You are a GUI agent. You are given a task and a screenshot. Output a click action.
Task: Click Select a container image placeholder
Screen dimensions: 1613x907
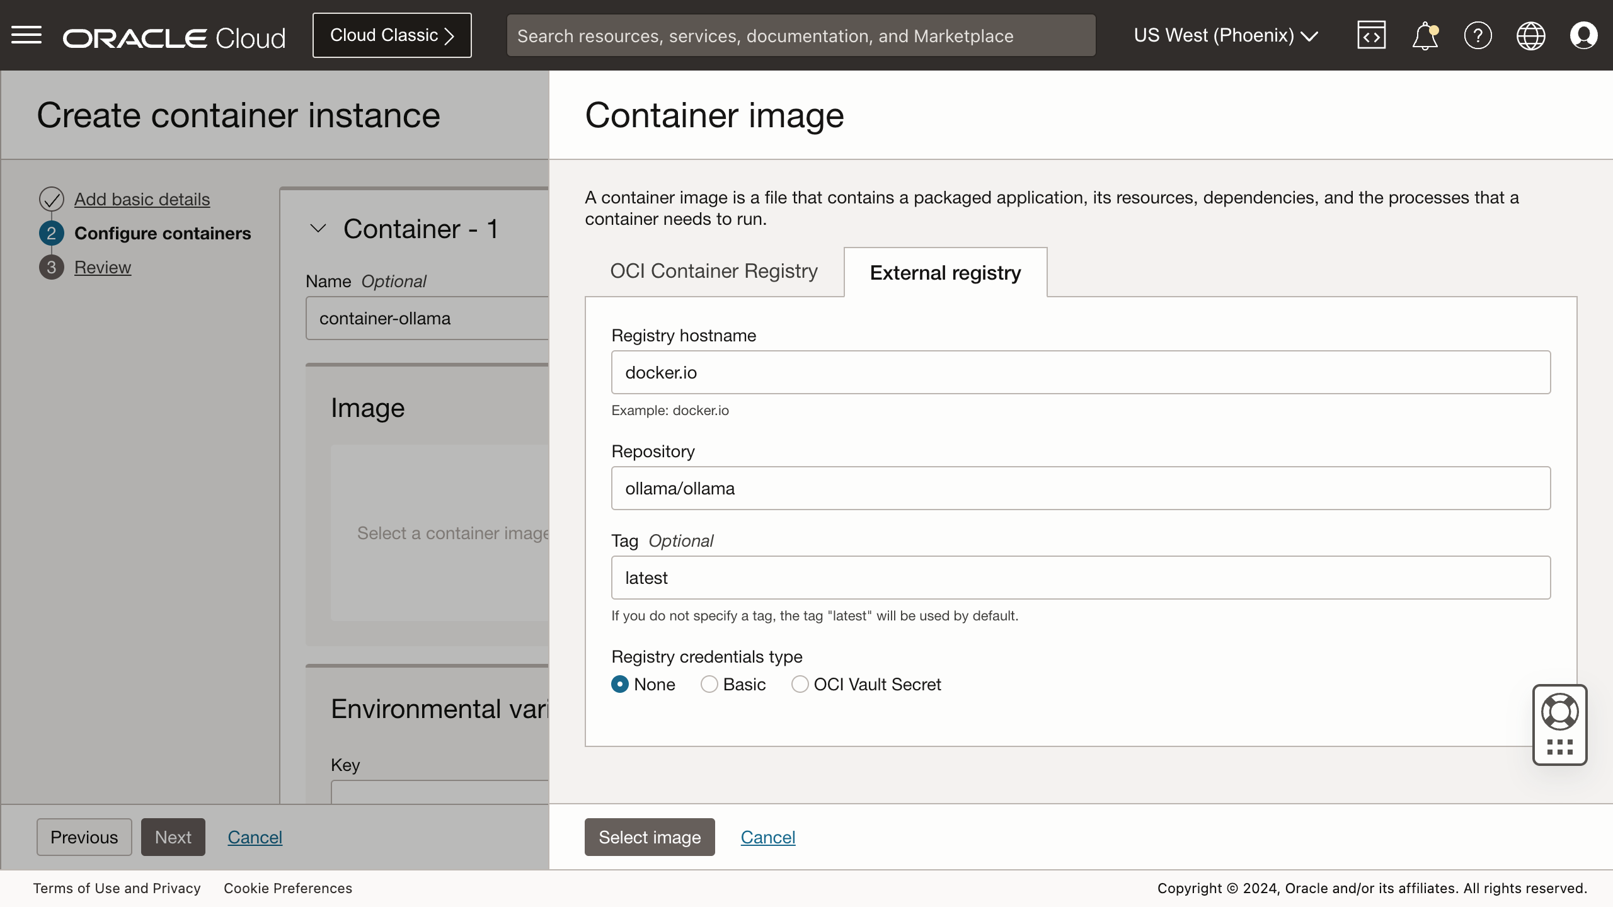[x=453, y=533]
